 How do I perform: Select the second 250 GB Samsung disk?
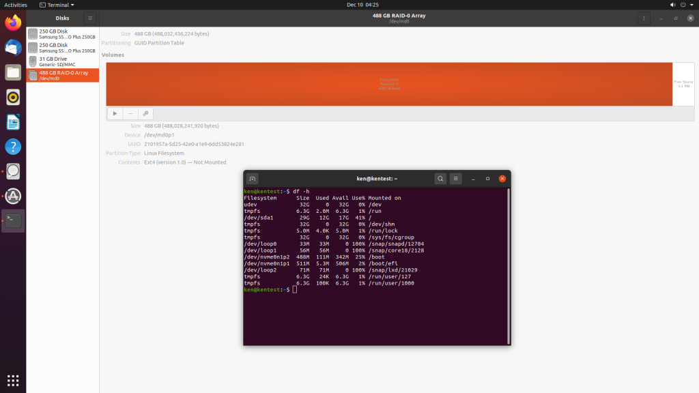click(62, 48)
